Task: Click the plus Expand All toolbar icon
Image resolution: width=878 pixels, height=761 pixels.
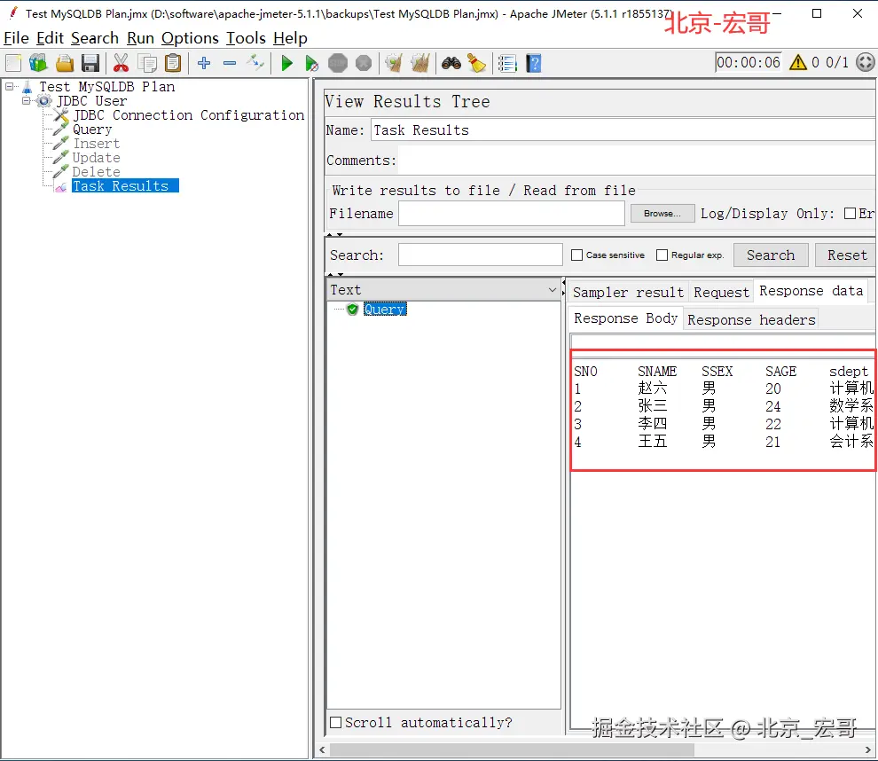Action: (204, 63)
